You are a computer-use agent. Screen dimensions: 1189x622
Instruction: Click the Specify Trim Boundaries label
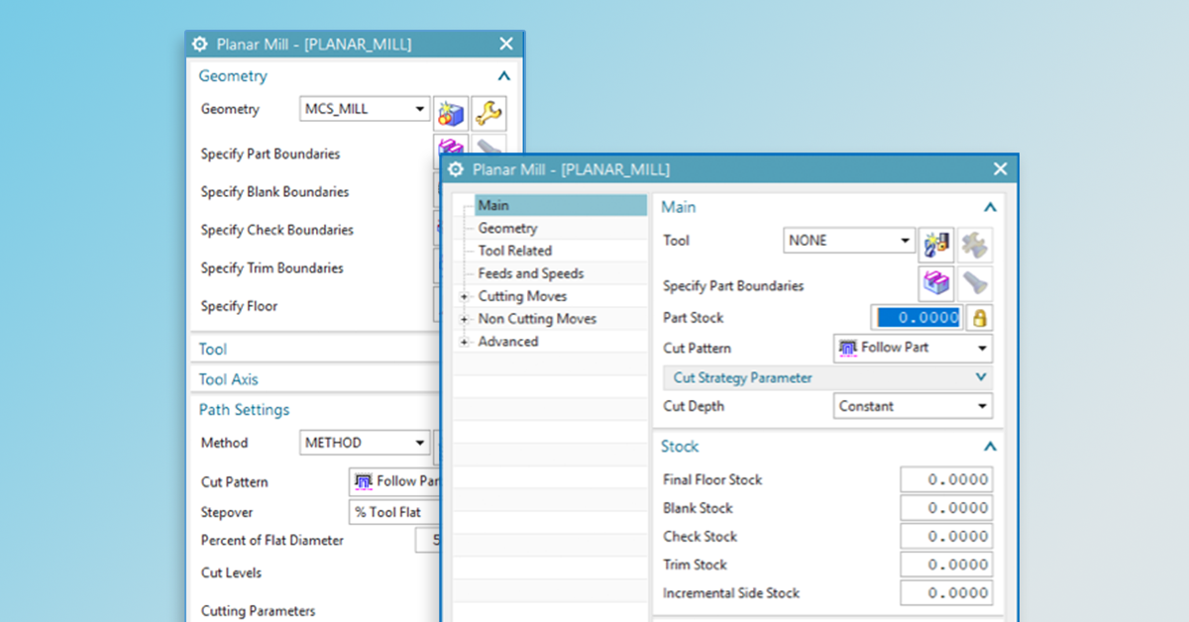pos(271,268)
